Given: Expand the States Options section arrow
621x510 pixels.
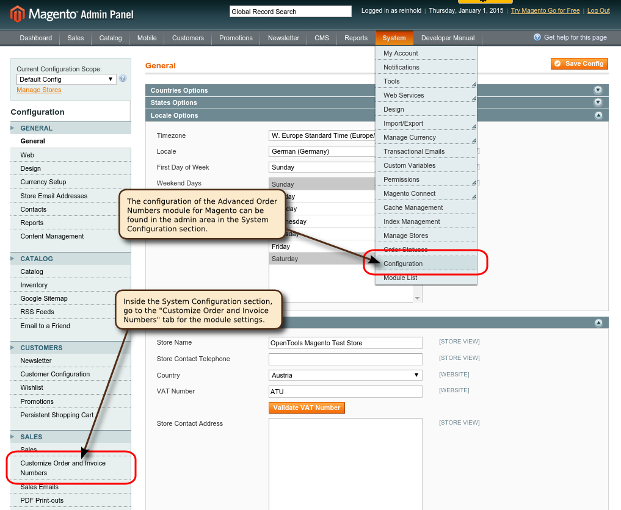Looking at the screenshot, I should point(598,102).
